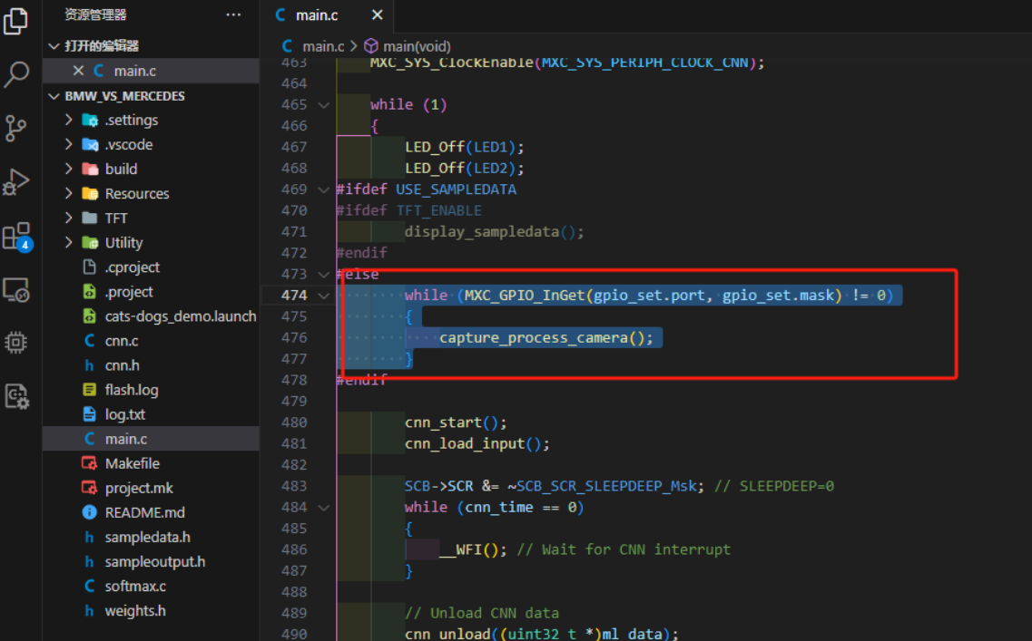The width and height of the screenshot is (1032, 641).
Task: Click the SCB_SCR_SLEEPDEEP_Msk identifier
Action: (606, 487)
